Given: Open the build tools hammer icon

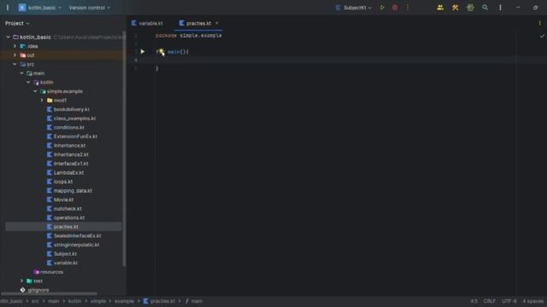Looking at the screenshot, I should point(456,8).
